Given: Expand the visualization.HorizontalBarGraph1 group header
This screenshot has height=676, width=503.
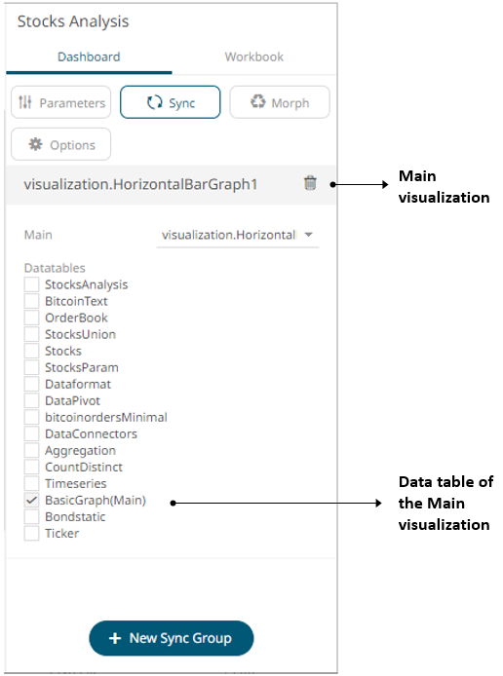Looking at the screenshot, I should point(171,184).
